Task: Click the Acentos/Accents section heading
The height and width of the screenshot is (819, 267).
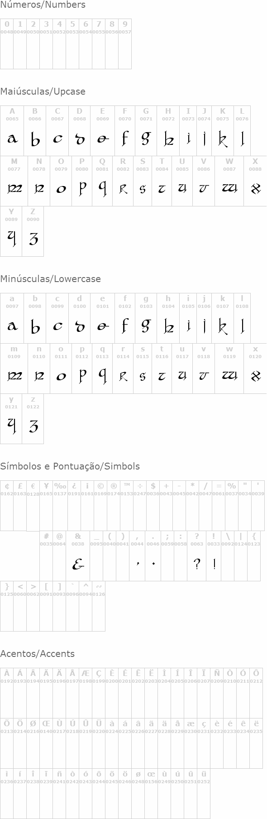Action: click(x=38, y=654)
